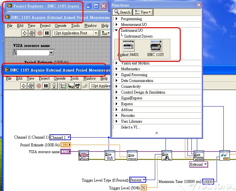Open Channel 1 enum selector
The height and width of the screenshot is (191, 236).
tap(60, 137)
